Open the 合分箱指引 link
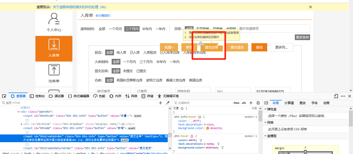This screenshot has height=154, width=353. click(x=103, y=16)
